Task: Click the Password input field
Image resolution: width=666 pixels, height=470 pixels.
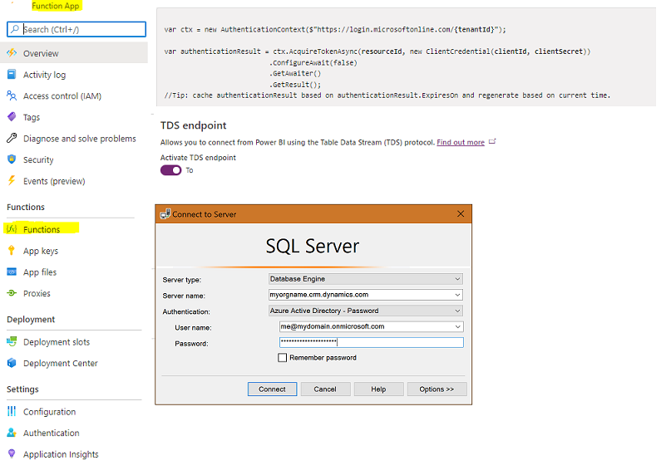Action: (x=371, y=342)
